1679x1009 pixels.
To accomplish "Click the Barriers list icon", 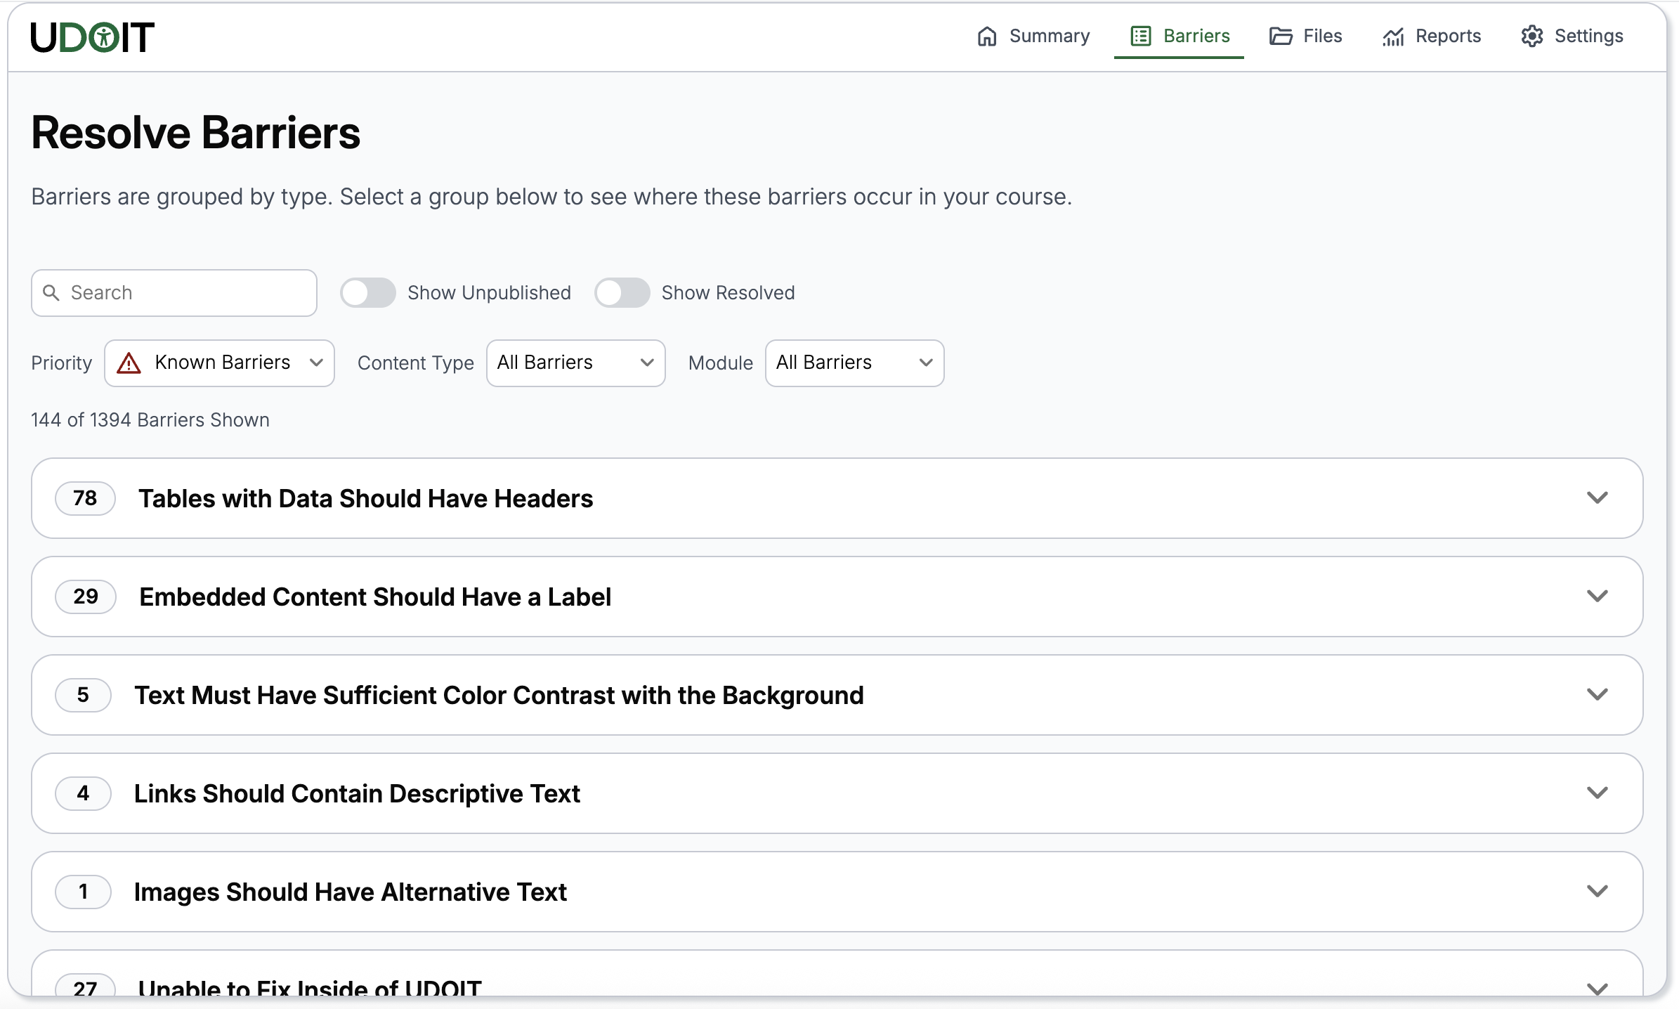I will click(x=1141, y=36).
